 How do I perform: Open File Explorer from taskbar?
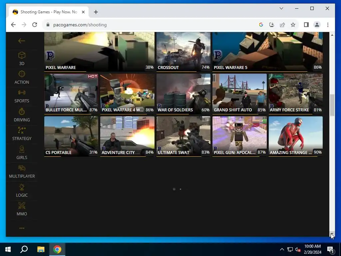(41, 249)
